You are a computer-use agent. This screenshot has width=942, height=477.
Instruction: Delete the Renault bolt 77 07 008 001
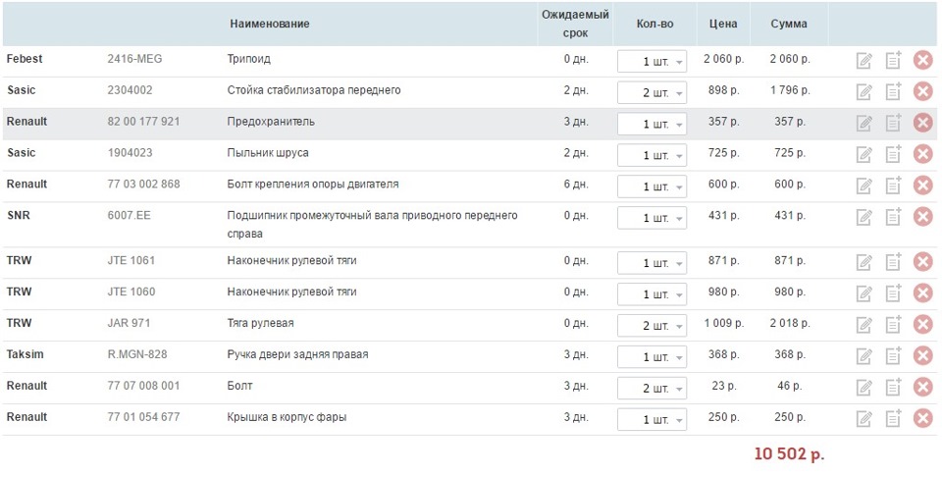(x=922, y=388)
